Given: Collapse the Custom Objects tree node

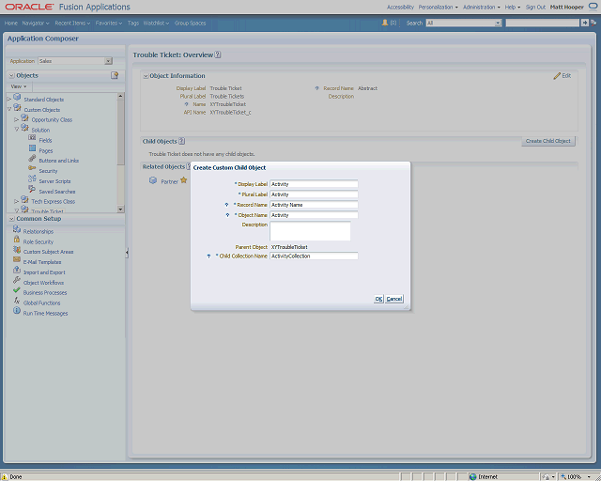Looking at the screenshot, I should (9, 110).
